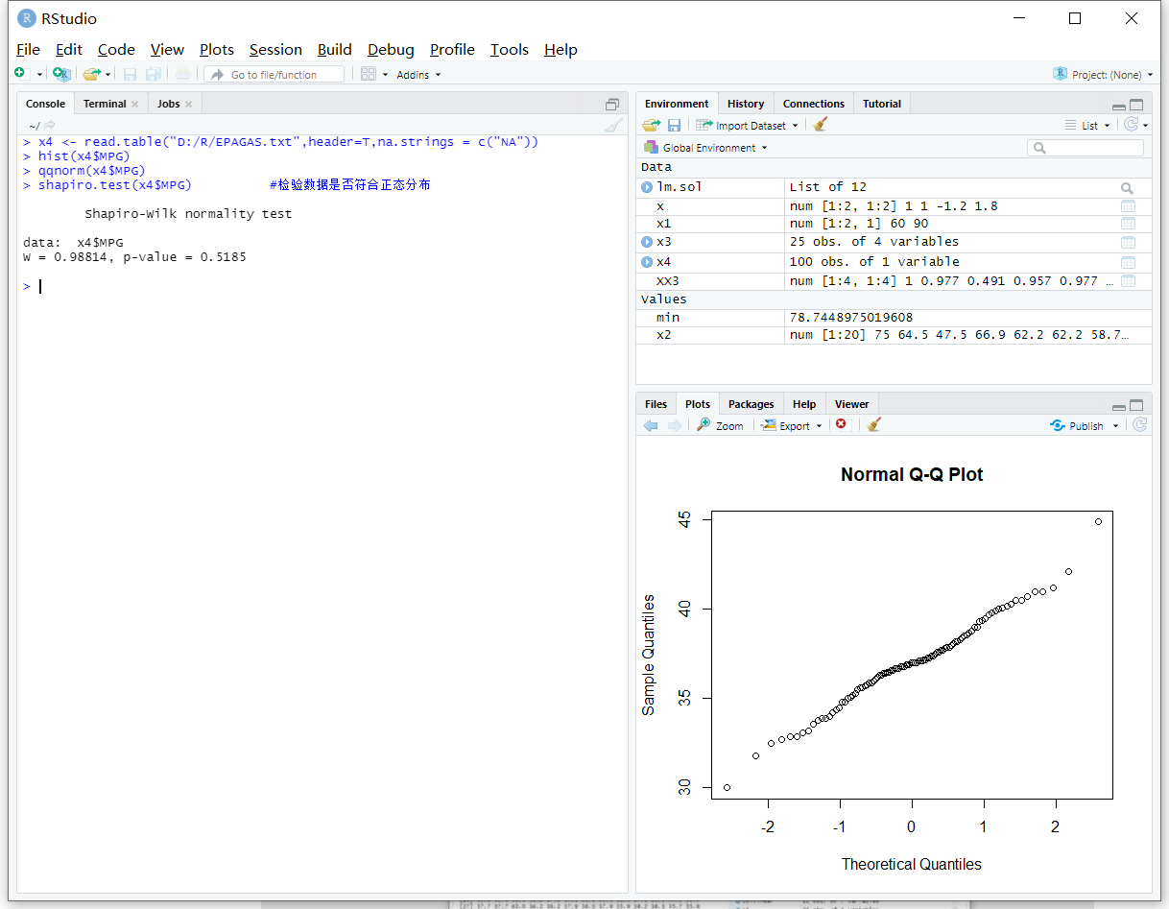Image resolution: width=1169 pixels, height=909 pixels.
Task: Click the Load workspace icon in Environment
Action: (x=652, y=125)
